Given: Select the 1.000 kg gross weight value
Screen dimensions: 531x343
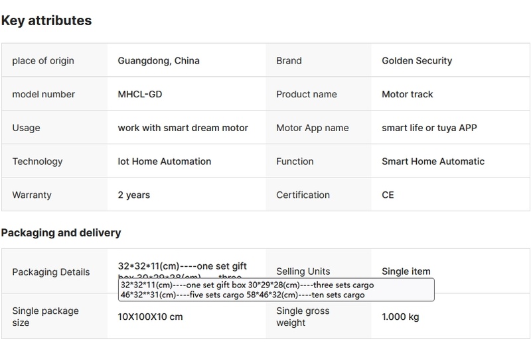Looking at the screenshot, I should [x=401, y=317].
